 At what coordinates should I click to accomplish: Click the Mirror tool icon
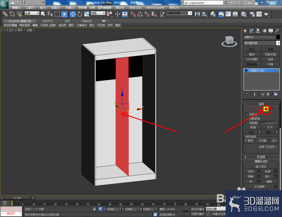tap(197, 14)
